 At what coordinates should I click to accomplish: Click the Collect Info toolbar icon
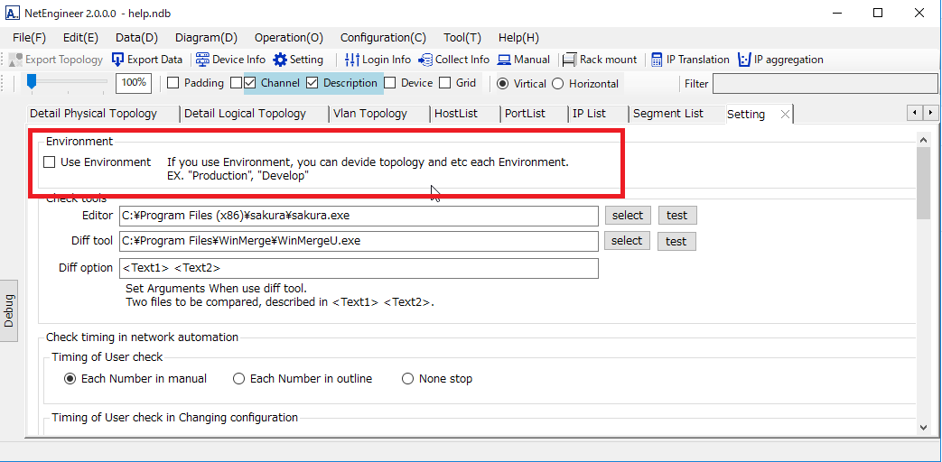pyautogui.click(x=425, y=60)
